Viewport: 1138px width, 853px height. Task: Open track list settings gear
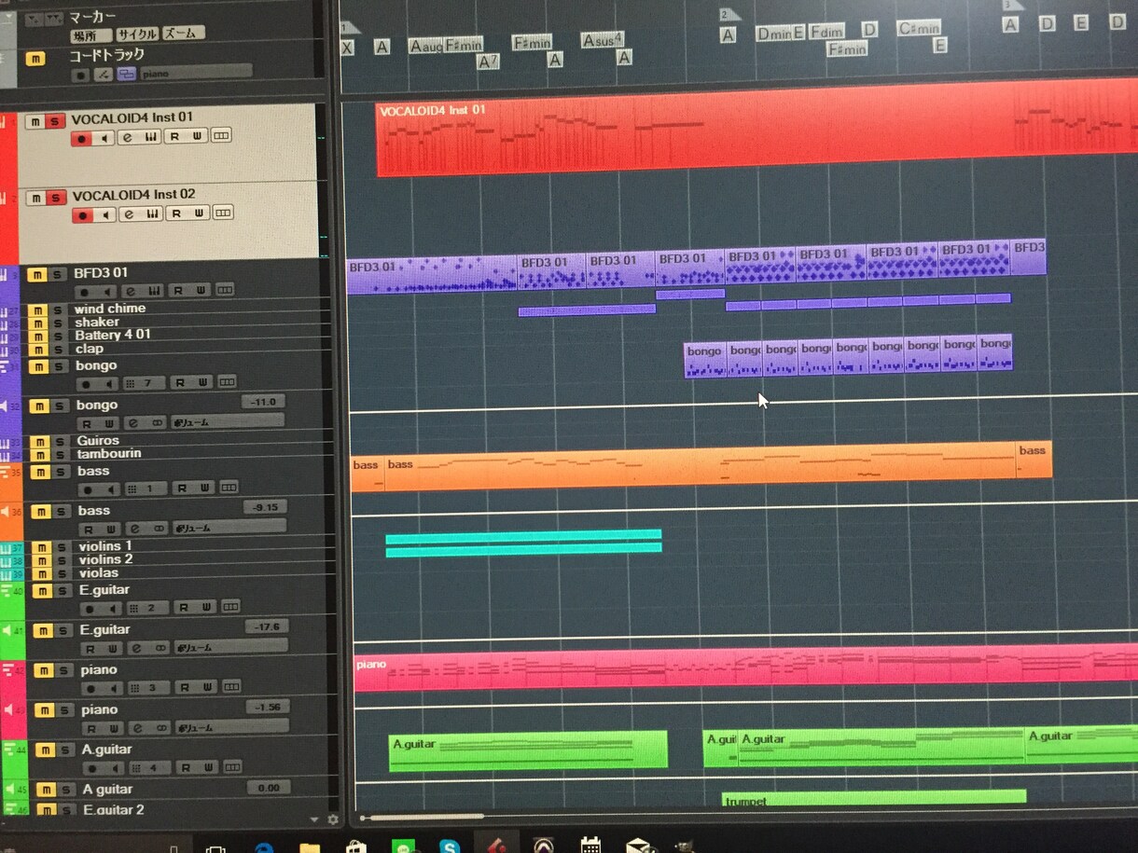333,819
